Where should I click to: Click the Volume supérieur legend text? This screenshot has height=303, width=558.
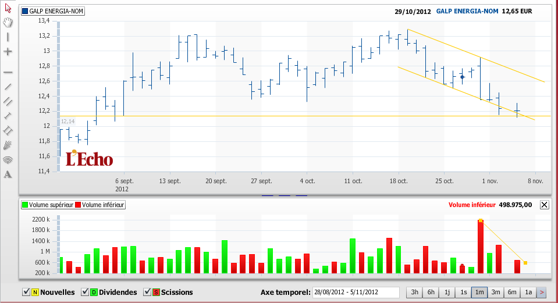pos(51,205)
